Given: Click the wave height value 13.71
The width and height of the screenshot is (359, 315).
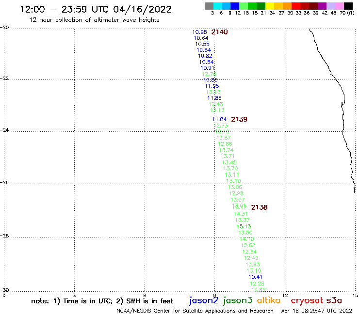Looking at the screenshot, I should pos(228,156).
